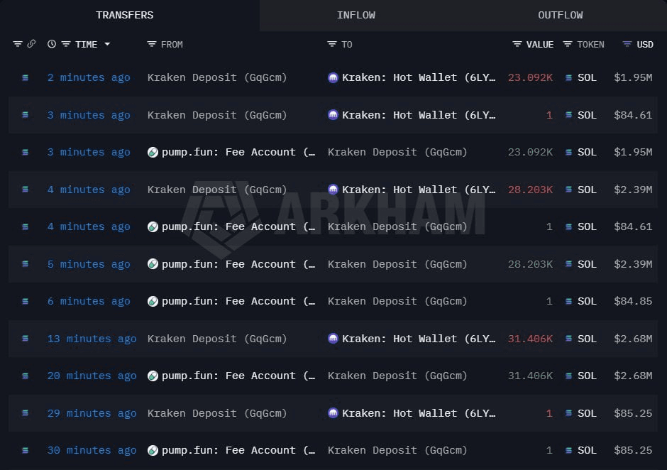Click the FROM column header label

[x=172, y=44]
